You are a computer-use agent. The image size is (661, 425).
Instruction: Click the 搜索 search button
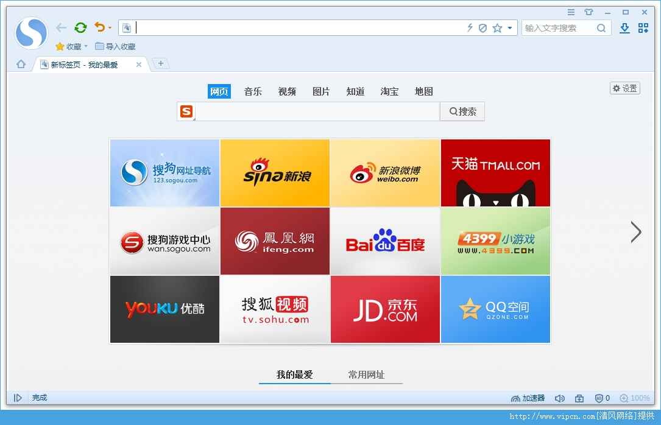(462, 111)
